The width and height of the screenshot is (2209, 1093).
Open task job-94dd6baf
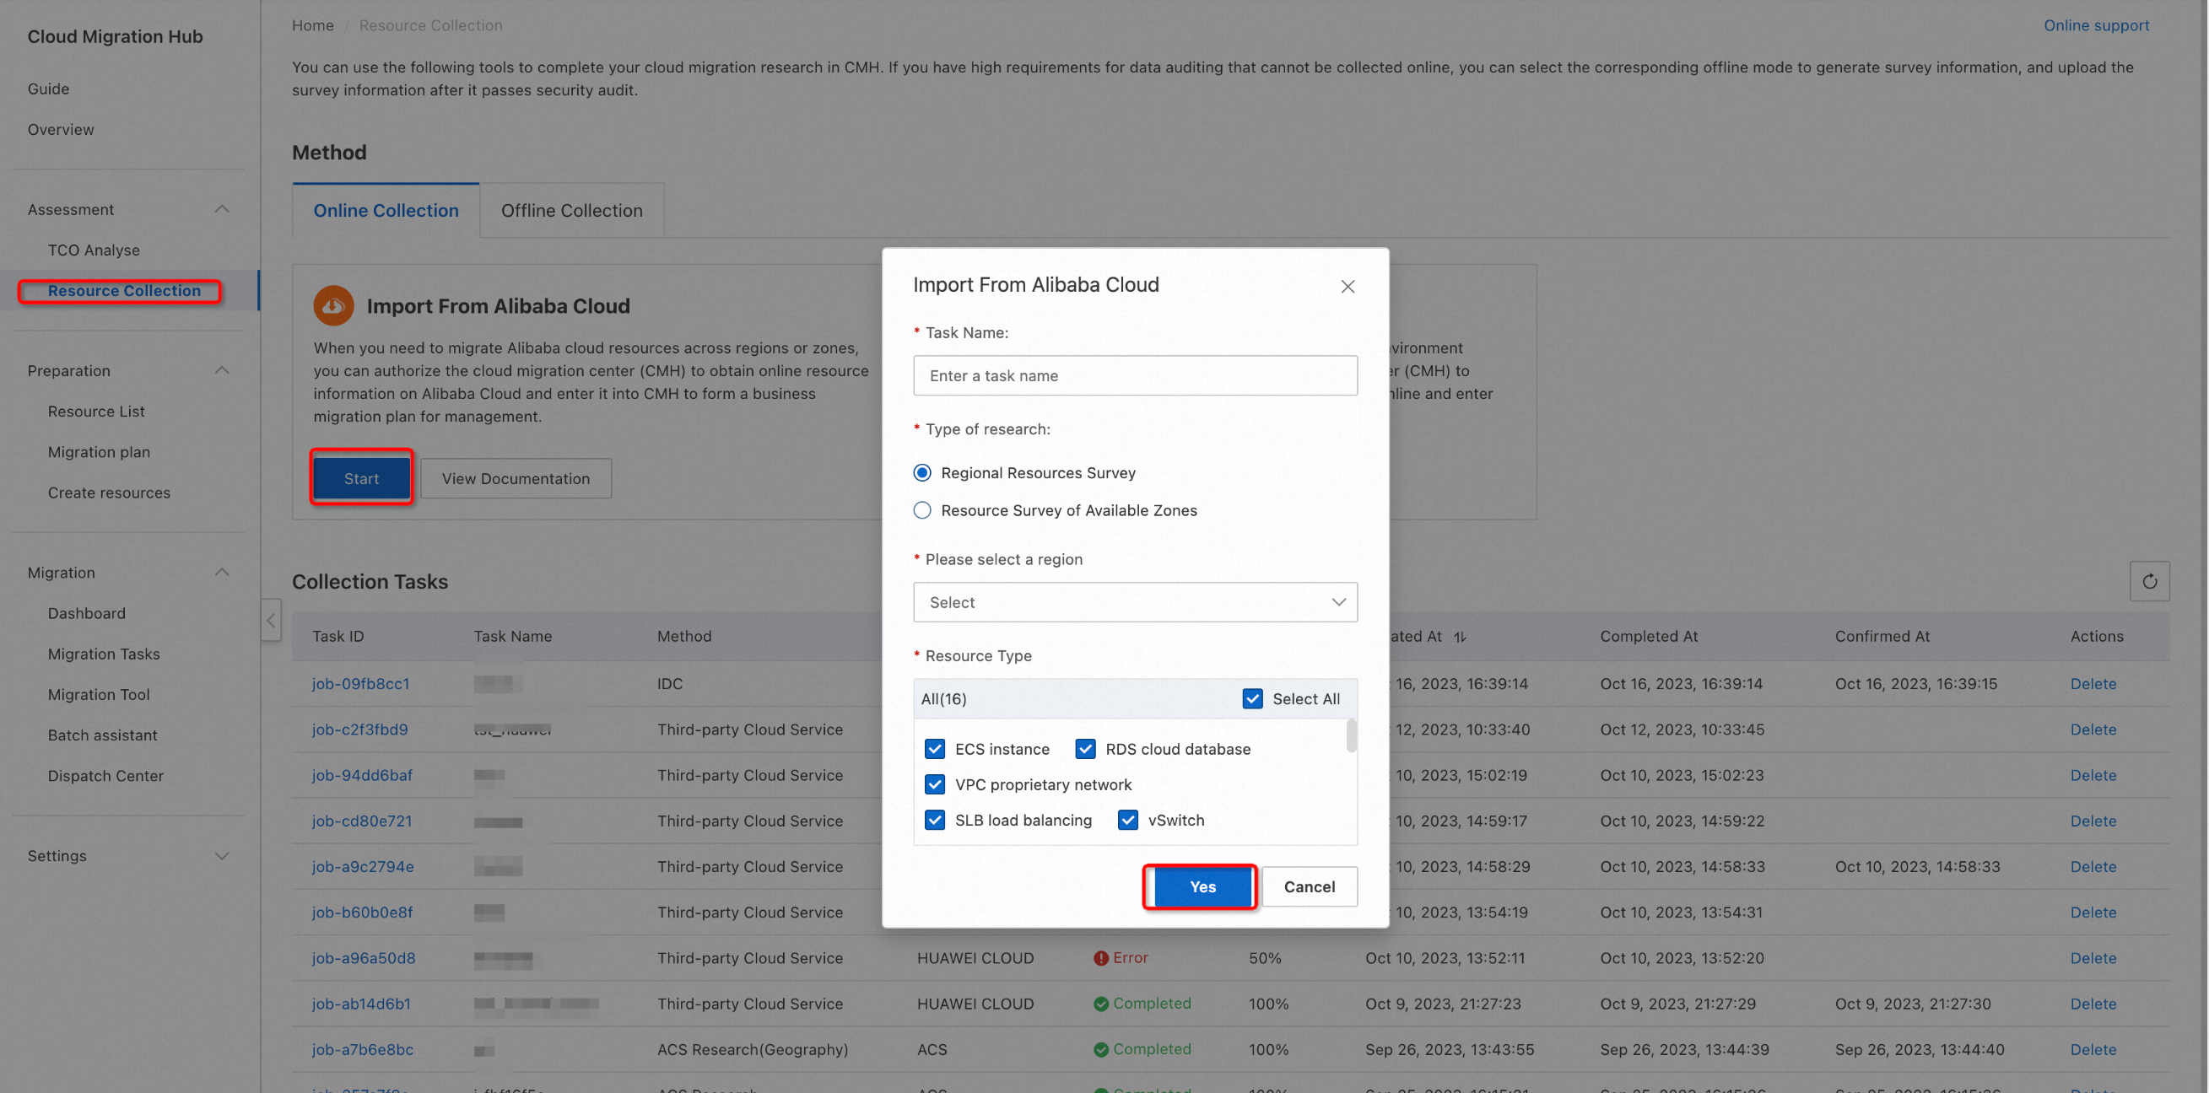click(362, 774)
